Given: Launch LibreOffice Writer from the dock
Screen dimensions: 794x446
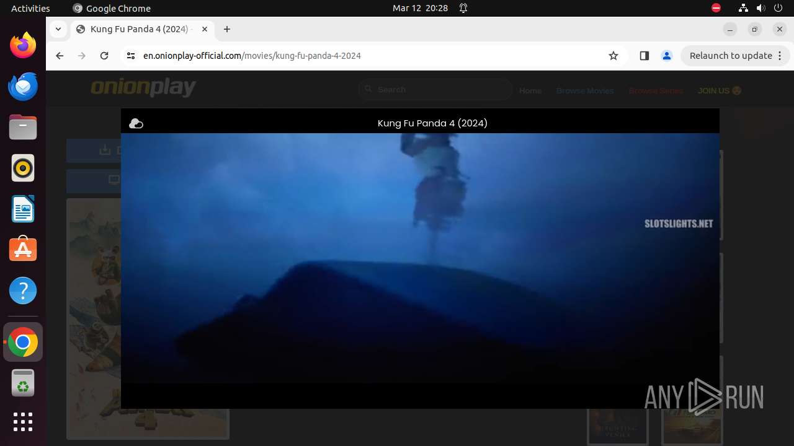Looking at the screenshot, I should 23,209.
